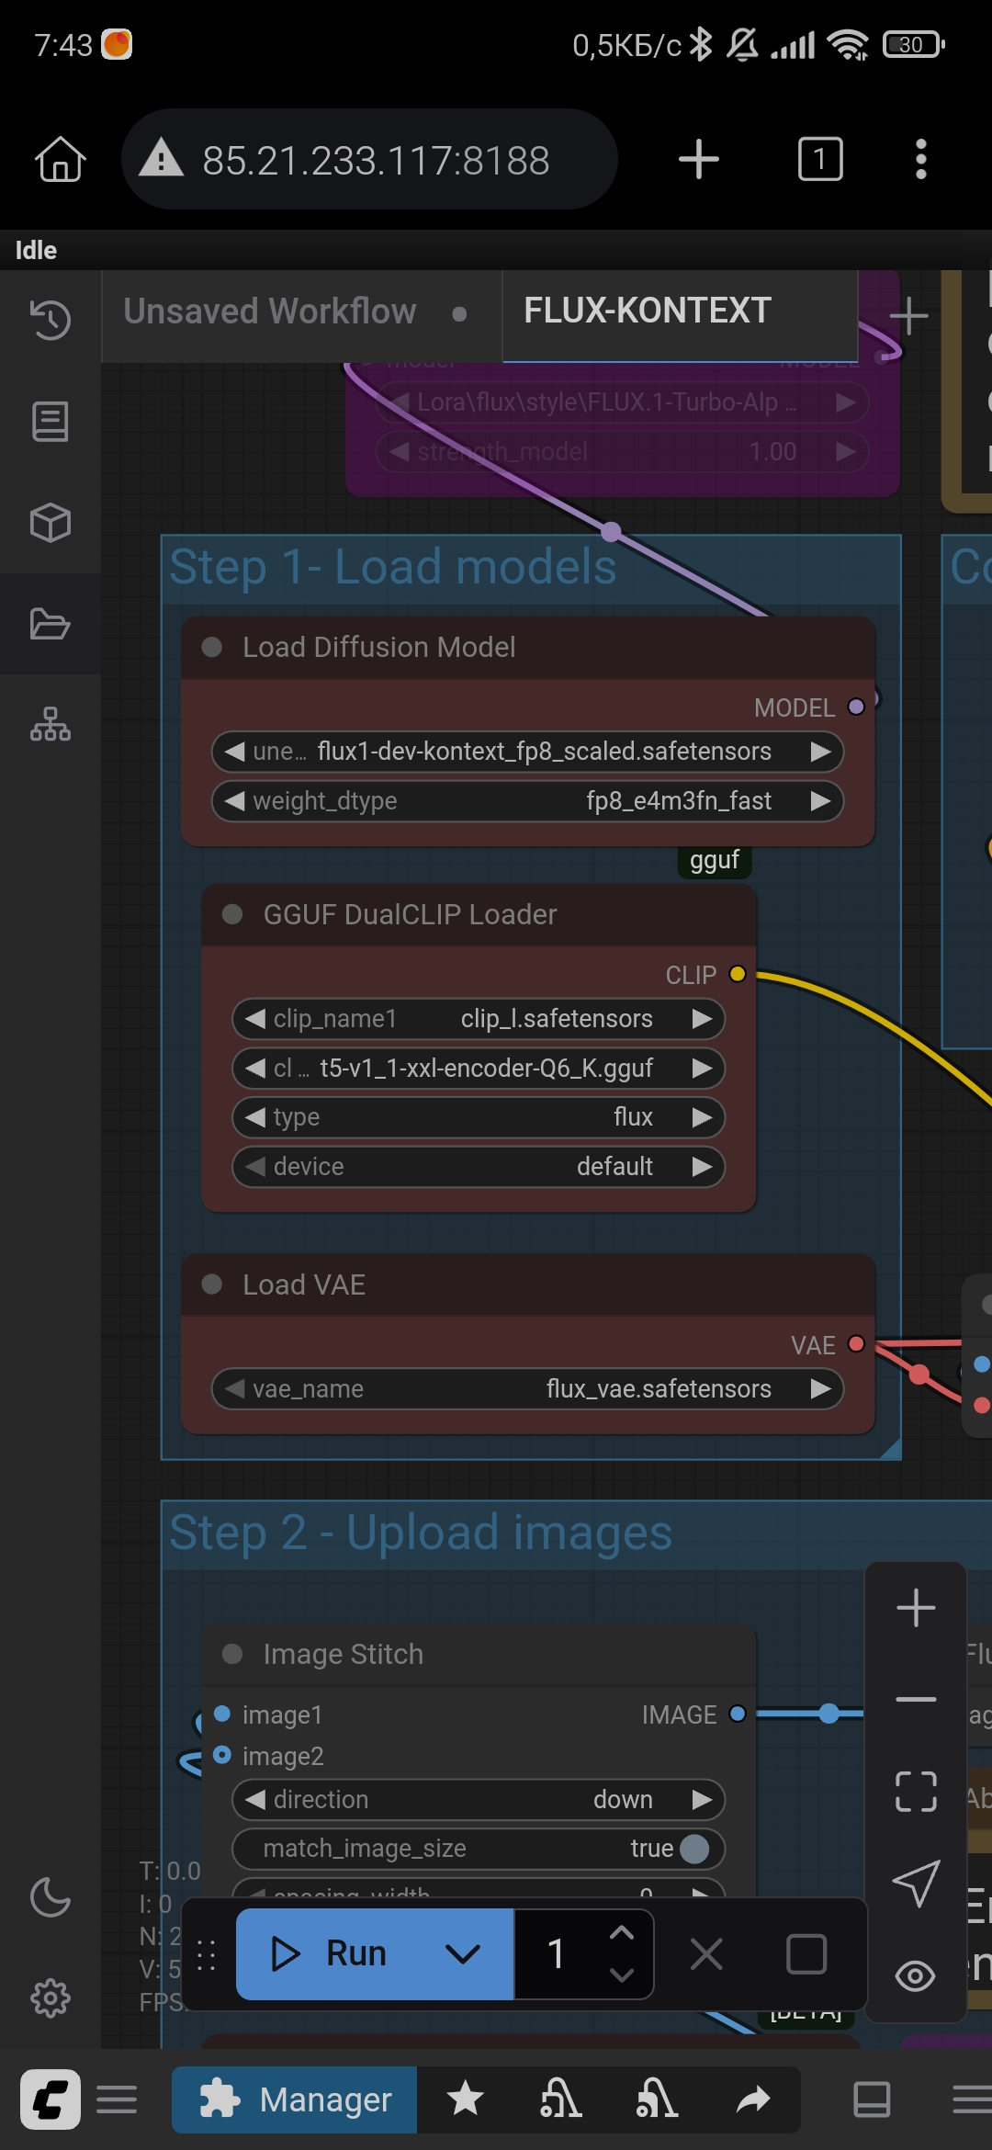Click the batch count field showing 1
992x2150 pixels.
(557, 1954)
